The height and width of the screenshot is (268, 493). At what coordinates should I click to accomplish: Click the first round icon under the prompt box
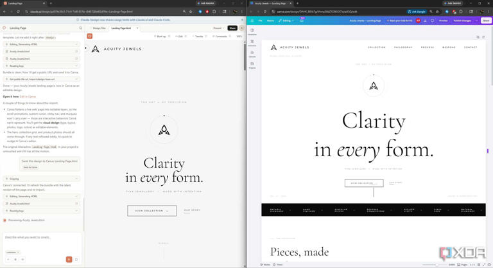(8, 260)
